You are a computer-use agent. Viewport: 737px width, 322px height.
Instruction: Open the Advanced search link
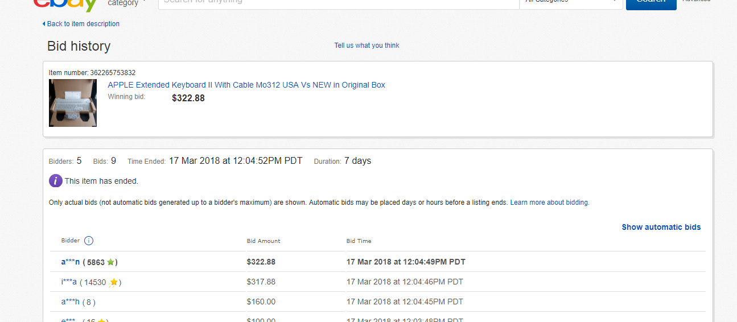[696, 2]
